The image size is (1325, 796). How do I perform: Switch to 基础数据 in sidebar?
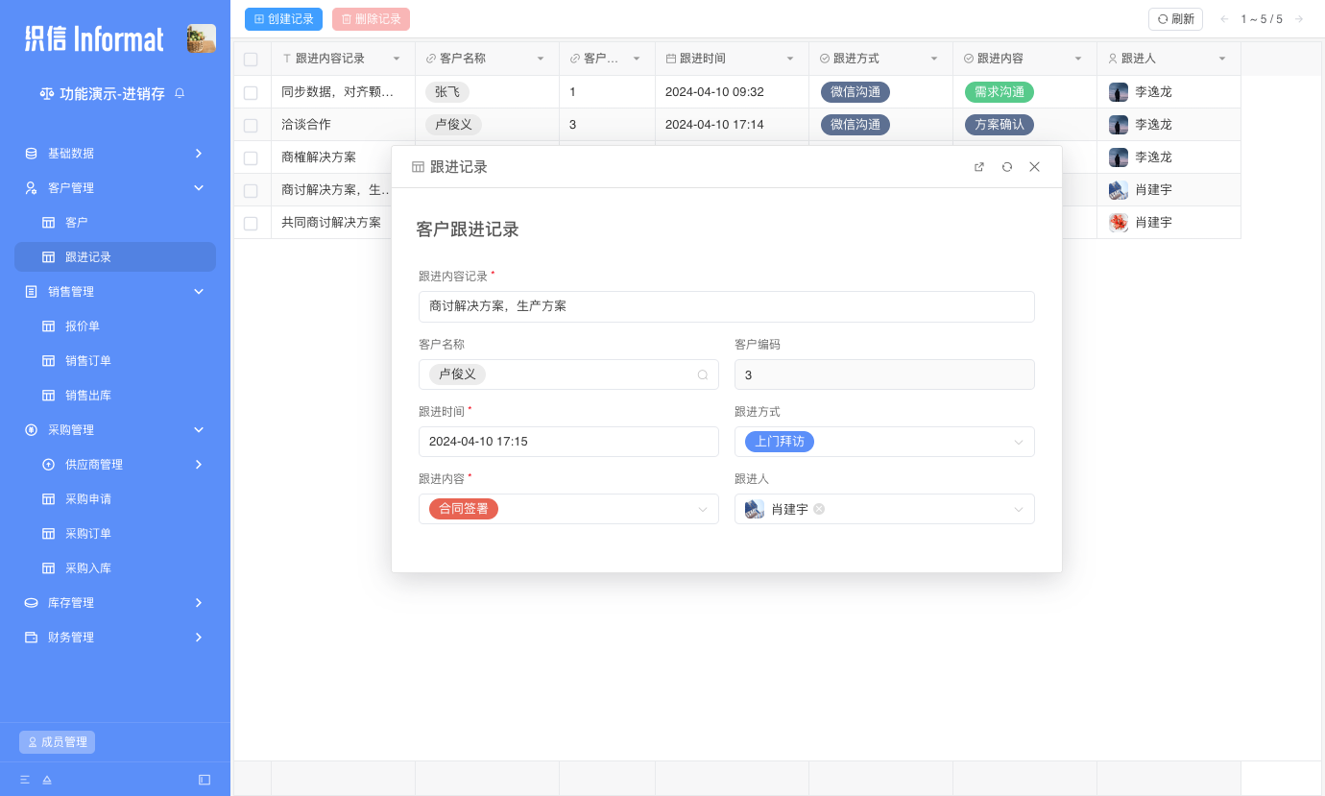114,153
